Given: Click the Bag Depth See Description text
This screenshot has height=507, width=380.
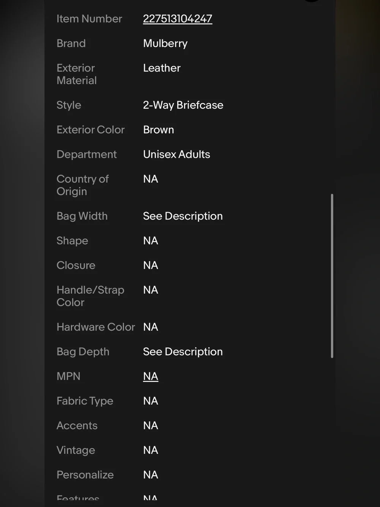Looking at the screenshot, I should (x=183, y=352).
